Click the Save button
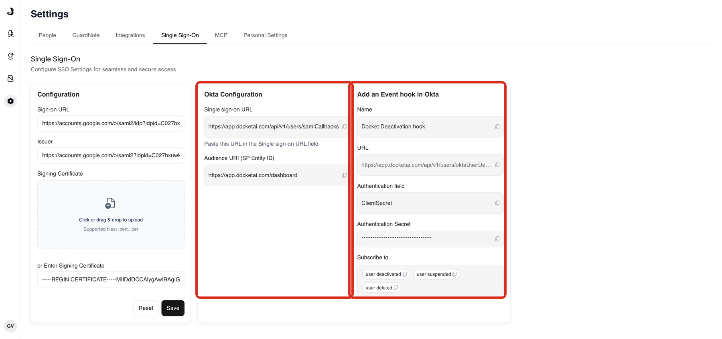The width and height of the screenshot is (722, 339). [x=173, y=308]
